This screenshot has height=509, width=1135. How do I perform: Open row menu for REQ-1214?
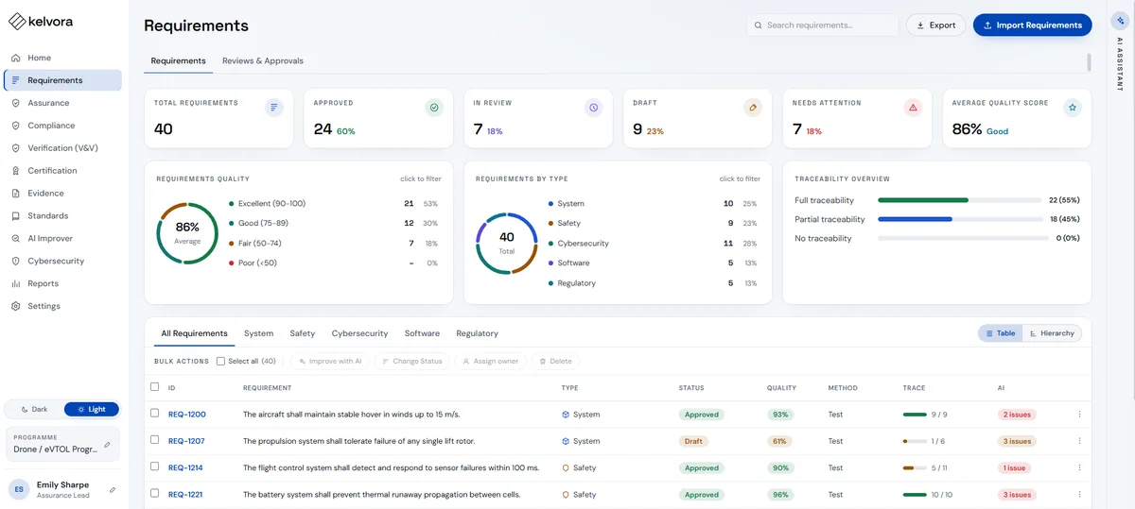click(1079, 467)
